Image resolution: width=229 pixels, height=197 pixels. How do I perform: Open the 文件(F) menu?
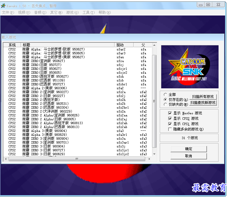tap(8, 13)
